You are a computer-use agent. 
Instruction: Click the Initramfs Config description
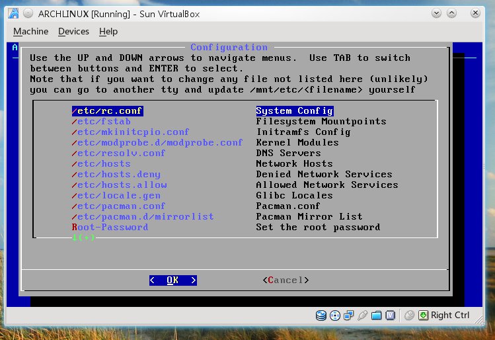pyautogui.click(x=303, y=132)
